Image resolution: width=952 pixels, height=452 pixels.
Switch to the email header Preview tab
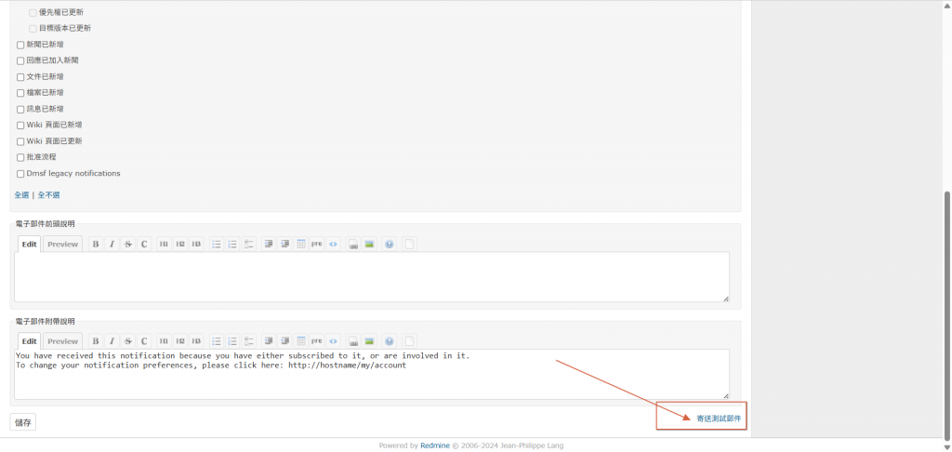[62, 245]
